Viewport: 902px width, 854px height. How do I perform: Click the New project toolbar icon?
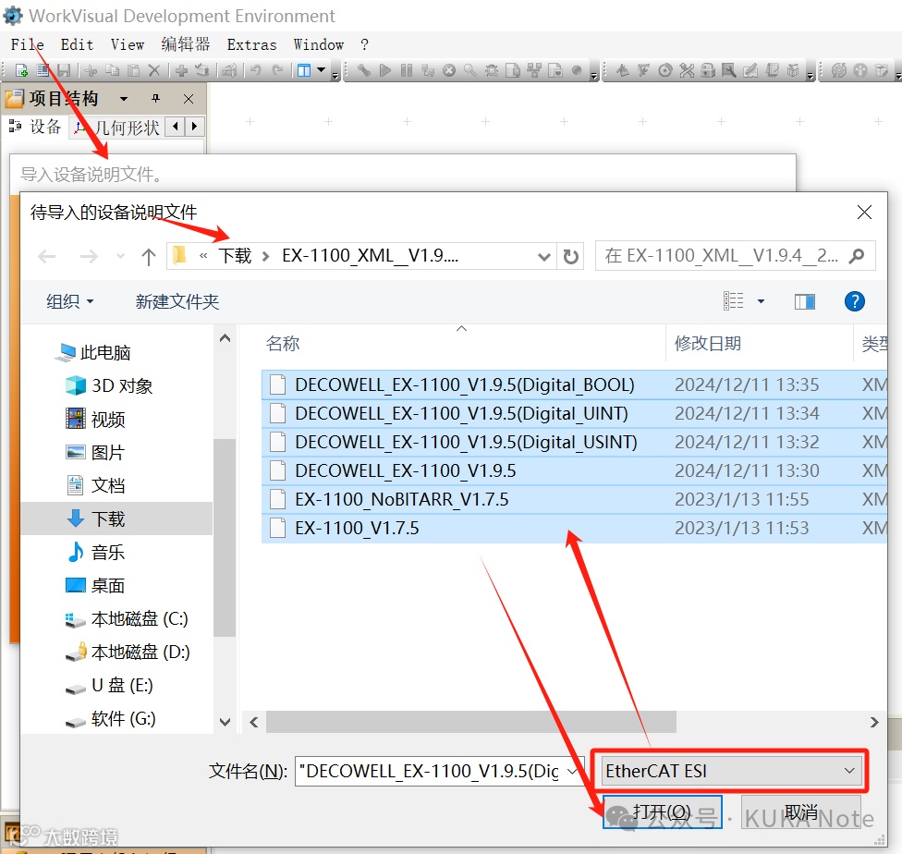point(22,71)
